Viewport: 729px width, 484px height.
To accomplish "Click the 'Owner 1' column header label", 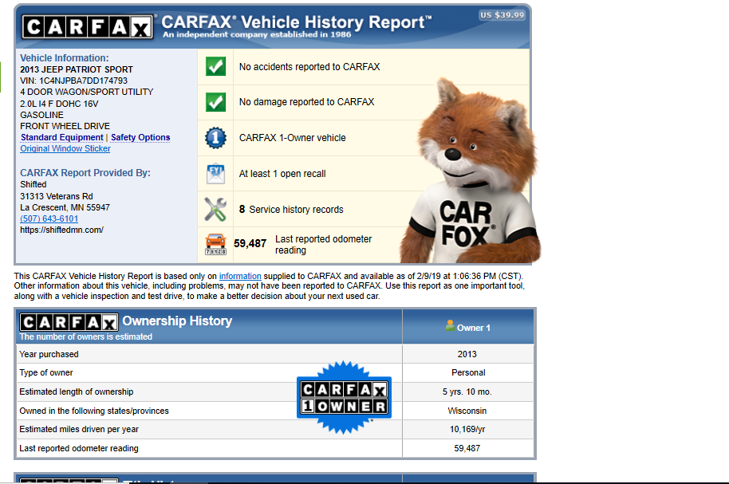I will point(473,328).
